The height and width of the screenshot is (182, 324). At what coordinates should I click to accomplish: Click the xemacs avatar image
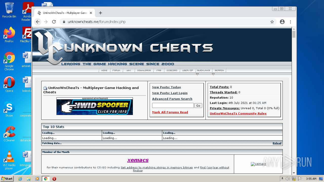coord(258,164)
